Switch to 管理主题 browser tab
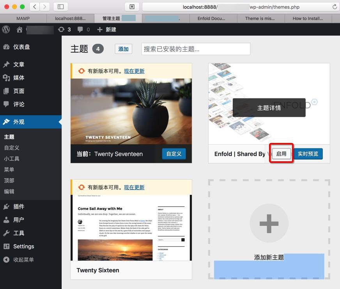Image resolution: width=340 pixels, height=289 pixels. (x=118, y=18)
